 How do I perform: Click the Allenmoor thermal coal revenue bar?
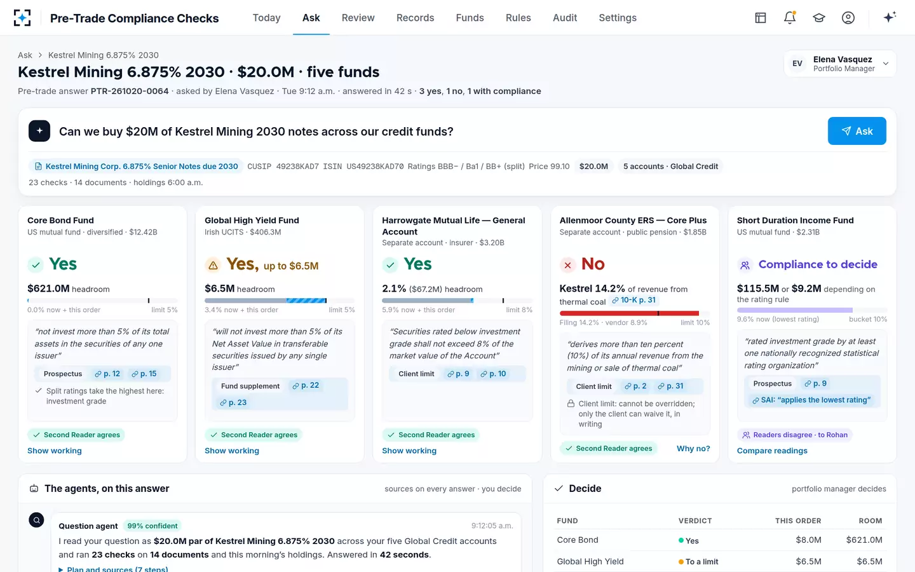pos(635,313)
